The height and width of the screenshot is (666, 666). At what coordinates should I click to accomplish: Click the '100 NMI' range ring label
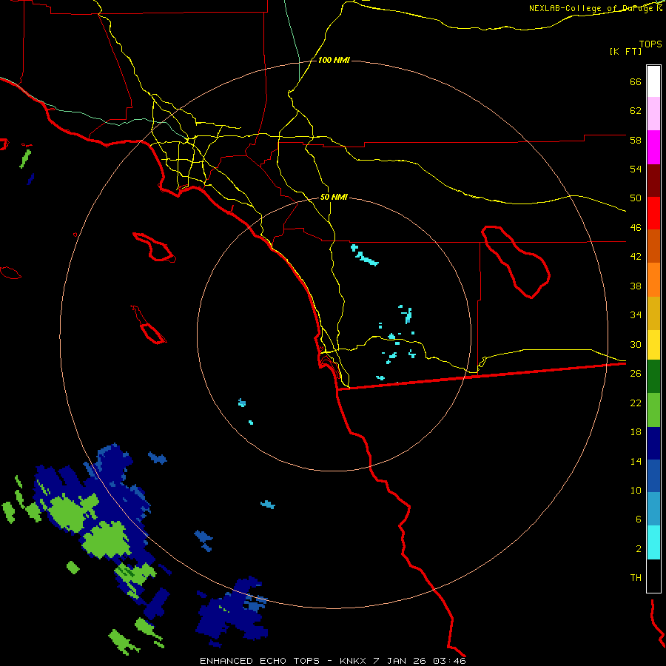pyautogui.click(x=334, y=61)
